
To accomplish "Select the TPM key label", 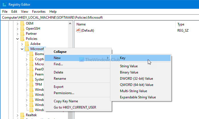I will click(x=38, y=85).
